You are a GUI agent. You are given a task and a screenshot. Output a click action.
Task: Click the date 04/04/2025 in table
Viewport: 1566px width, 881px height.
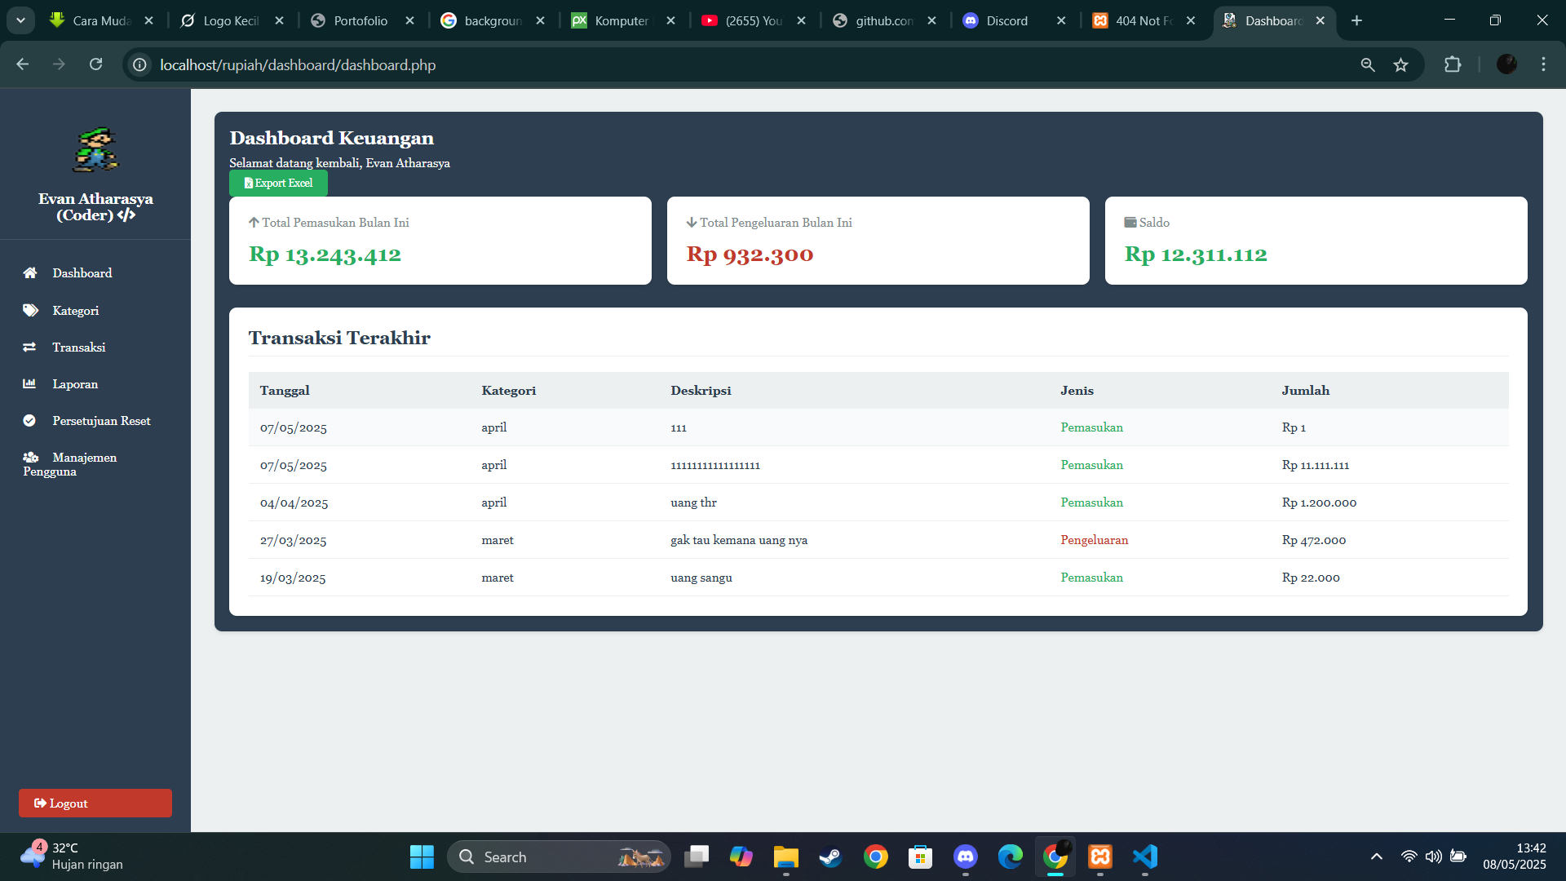[294, 502]
